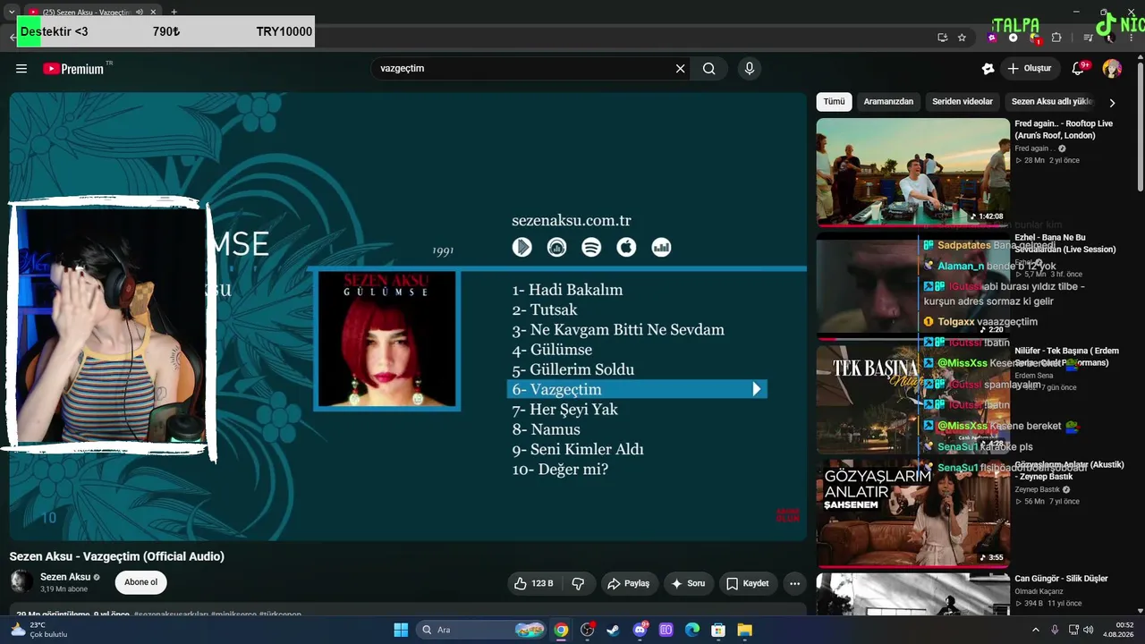Viewport: 1145px width, 644px height.
Task: Open a new browser tab
Action: (x=174, y=13)
